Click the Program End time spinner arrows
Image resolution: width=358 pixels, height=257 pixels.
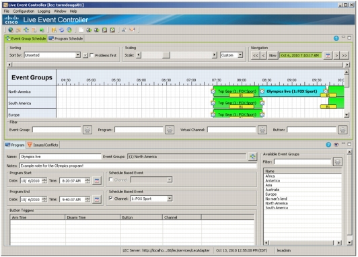87,199
